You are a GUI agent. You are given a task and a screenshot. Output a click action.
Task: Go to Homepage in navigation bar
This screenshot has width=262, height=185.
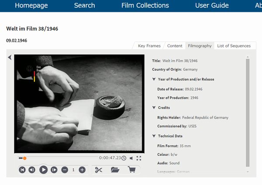pyautogui.click(x=31, y=5)
